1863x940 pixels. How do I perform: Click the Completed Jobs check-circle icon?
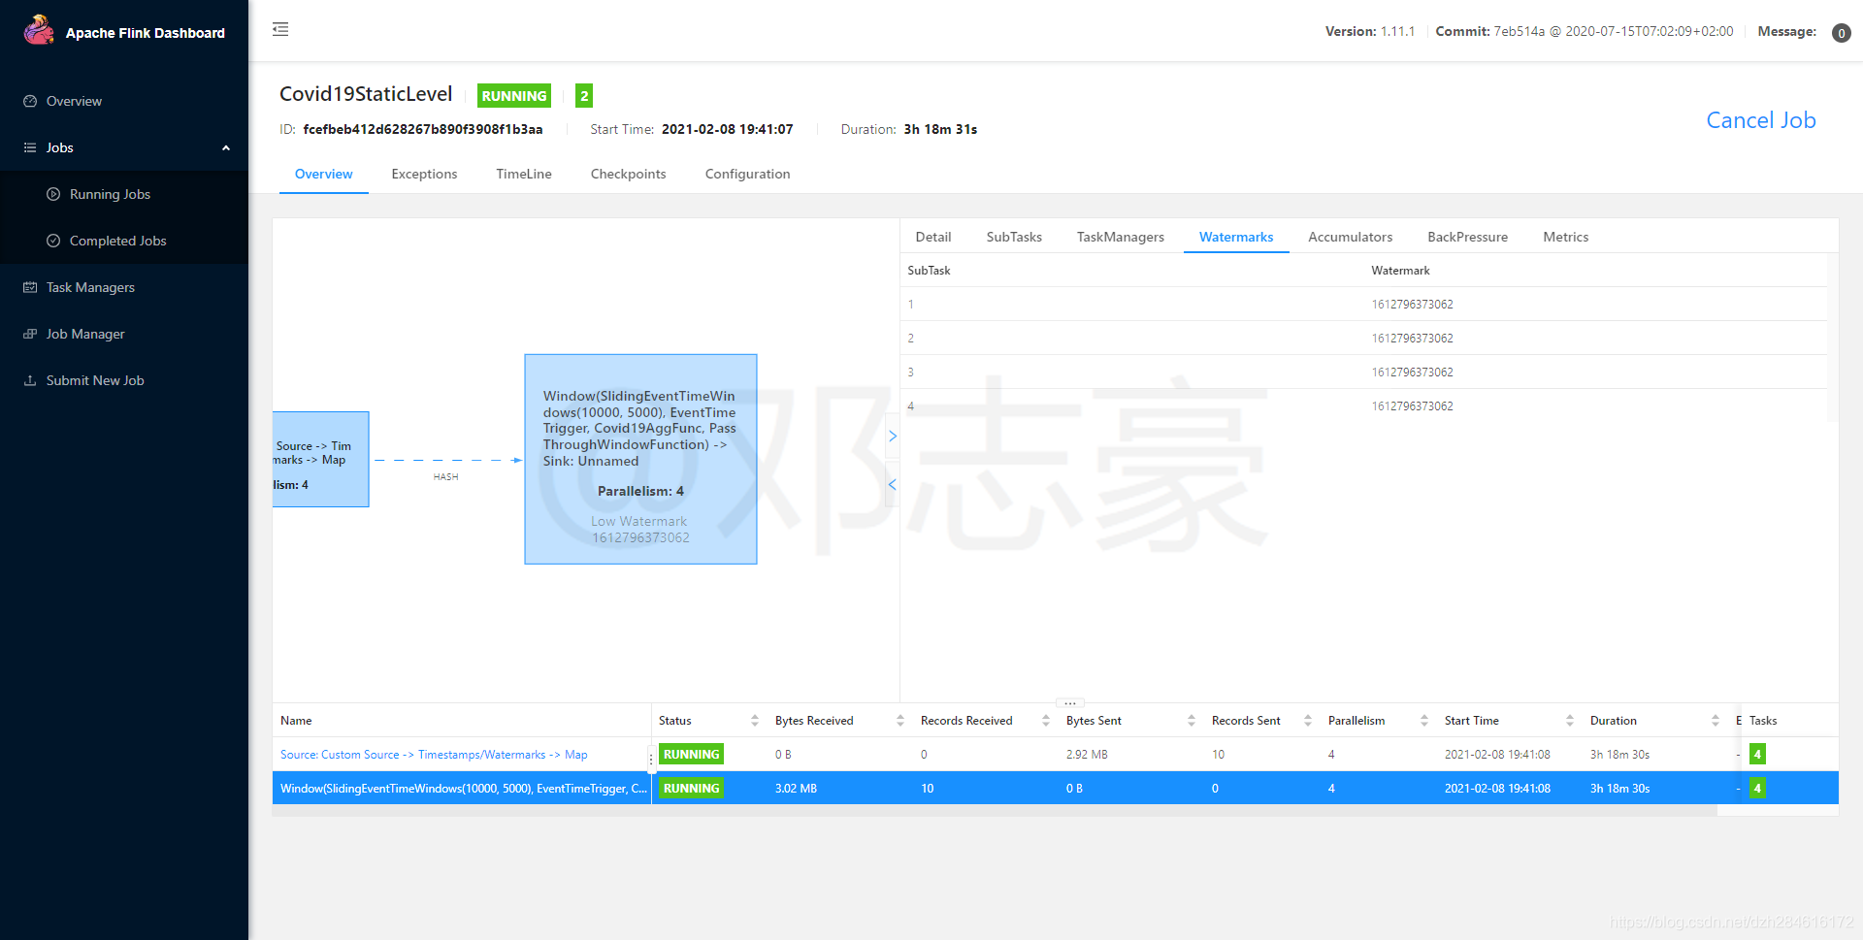[53, 241]
